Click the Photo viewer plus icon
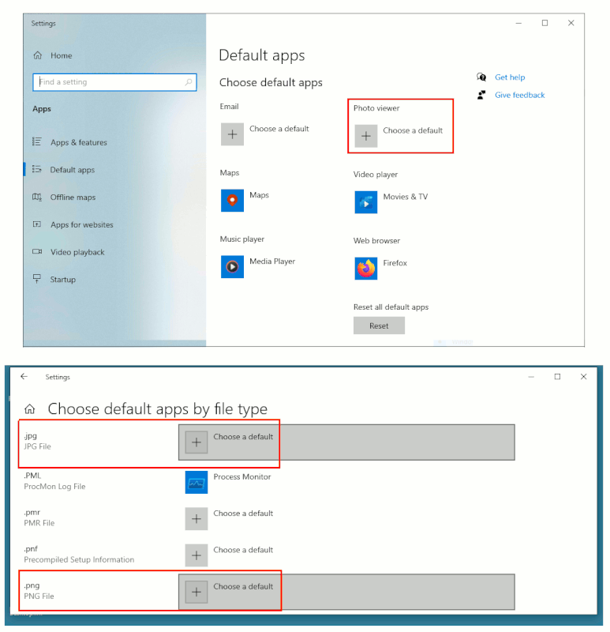Image resolution: width=610 pixels, height=632 pixels. pos(366,136)
